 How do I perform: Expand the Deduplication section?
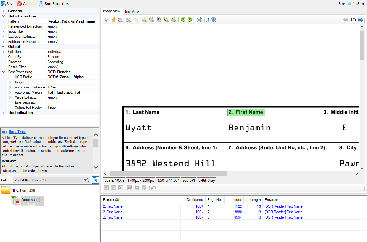point(3,113)
